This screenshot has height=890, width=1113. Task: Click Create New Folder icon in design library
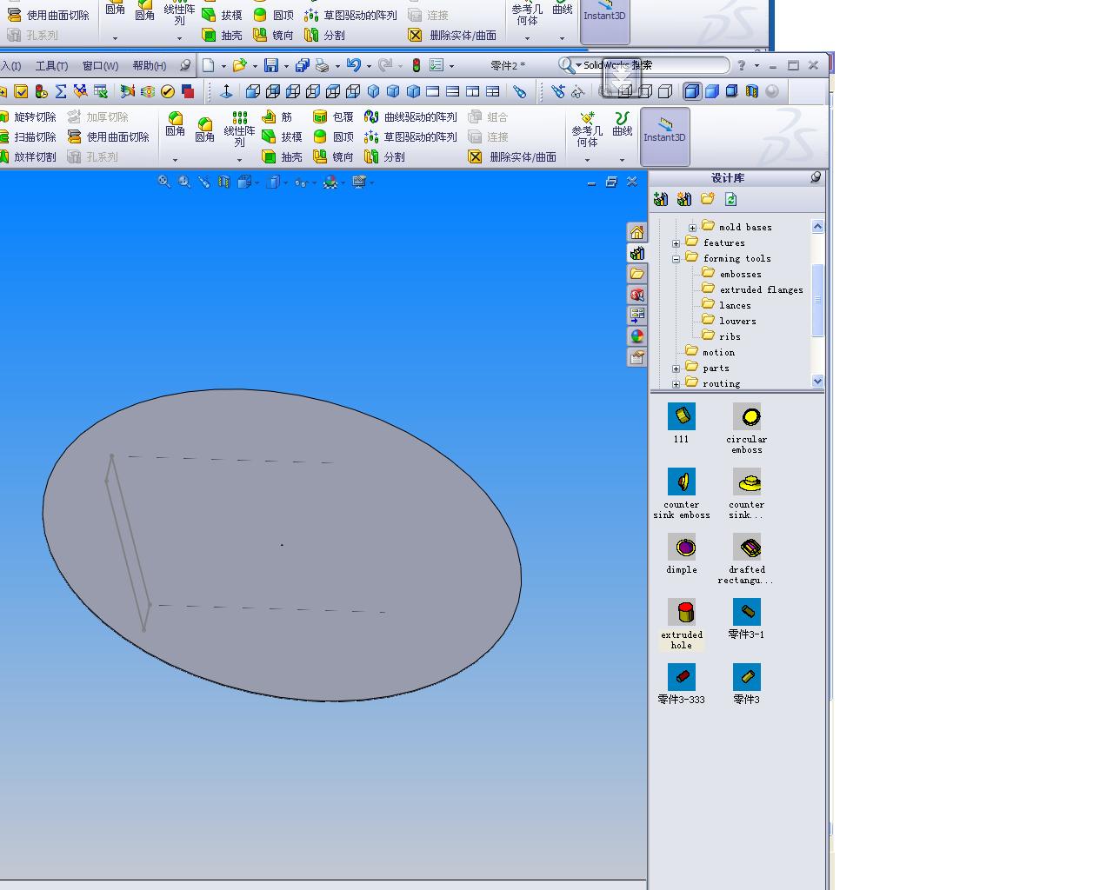(x=708, y=199)
